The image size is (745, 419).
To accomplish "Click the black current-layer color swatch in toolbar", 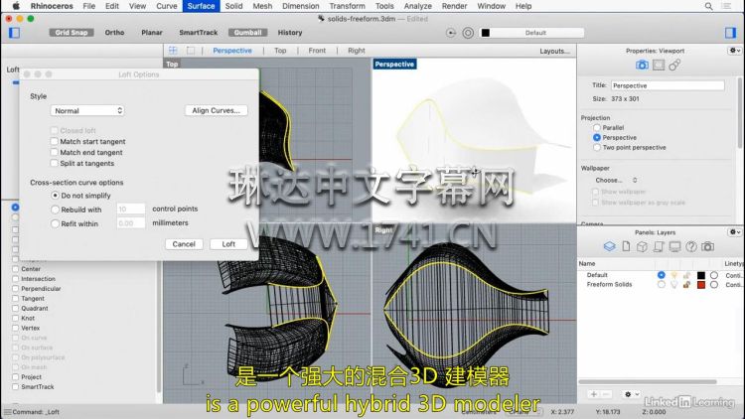I will [x=485, y=33].
